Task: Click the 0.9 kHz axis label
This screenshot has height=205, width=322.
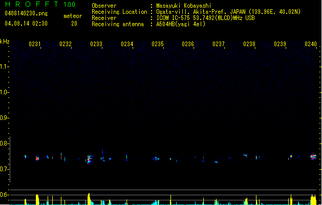Action: pos(4,118)
